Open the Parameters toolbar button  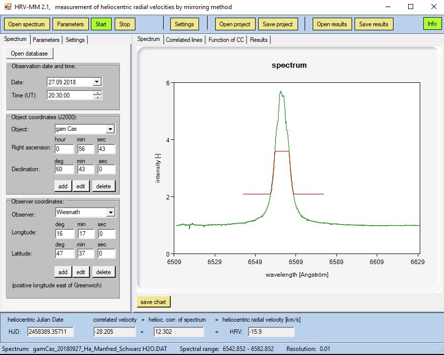coord(70,24)
